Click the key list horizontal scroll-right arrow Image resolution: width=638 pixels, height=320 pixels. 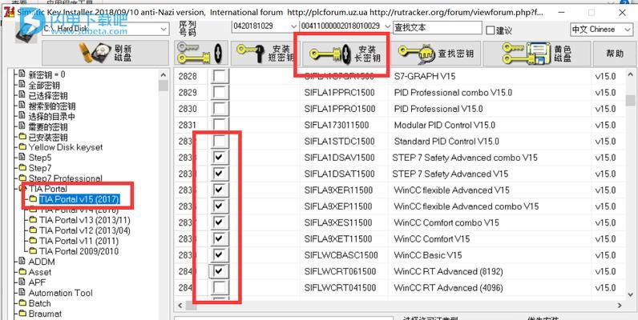point(620,306)
